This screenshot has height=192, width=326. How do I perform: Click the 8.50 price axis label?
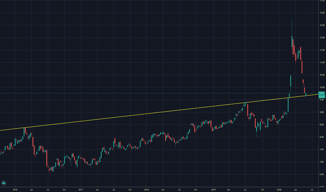[322, 125]
